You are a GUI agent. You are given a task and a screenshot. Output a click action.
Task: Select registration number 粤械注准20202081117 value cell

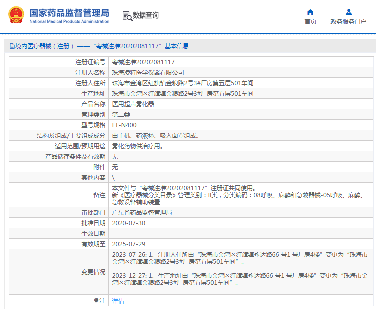[143, 62]
